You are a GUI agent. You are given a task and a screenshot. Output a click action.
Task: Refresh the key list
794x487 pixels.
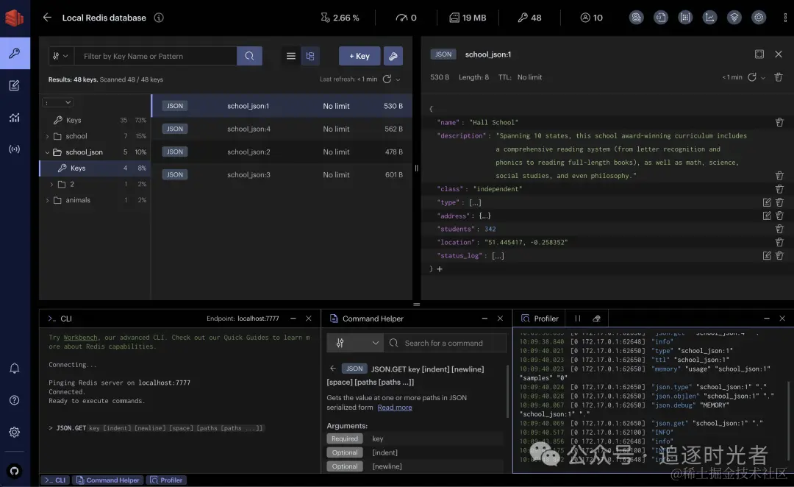pyautogui.click(x=387, y=79)
